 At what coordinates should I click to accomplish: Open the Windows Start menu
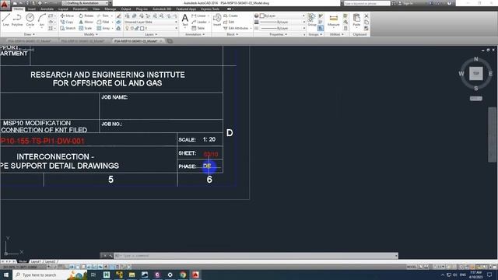tap(5, 275)
